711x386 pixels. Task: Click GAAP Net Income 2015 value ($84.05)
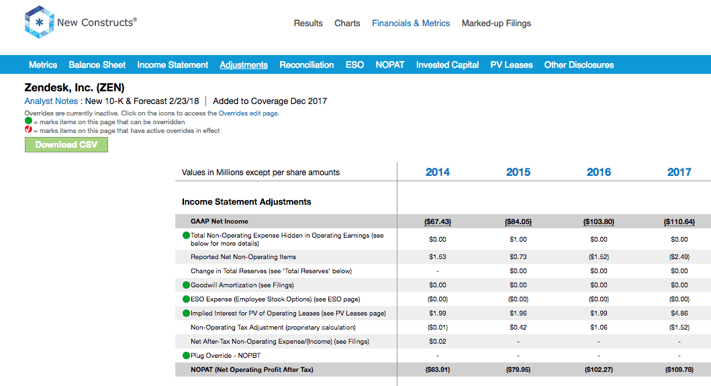click(518, 222)
